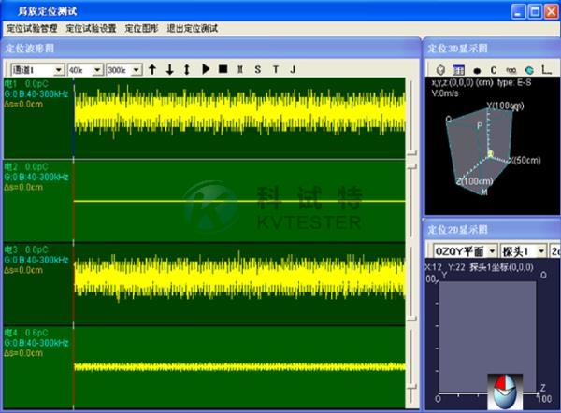The width and height of the screenshot is (561, 413).
Task: Click the up-down double arrow icon
Action: 187,69
